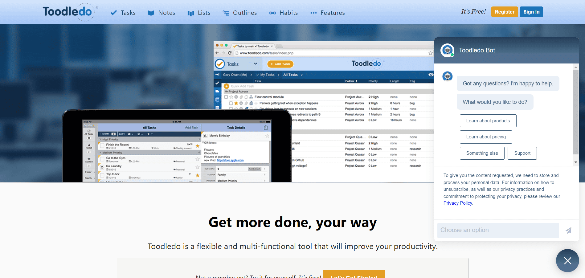Open the Privacy Policy link in chat

[x=458, y=203]
